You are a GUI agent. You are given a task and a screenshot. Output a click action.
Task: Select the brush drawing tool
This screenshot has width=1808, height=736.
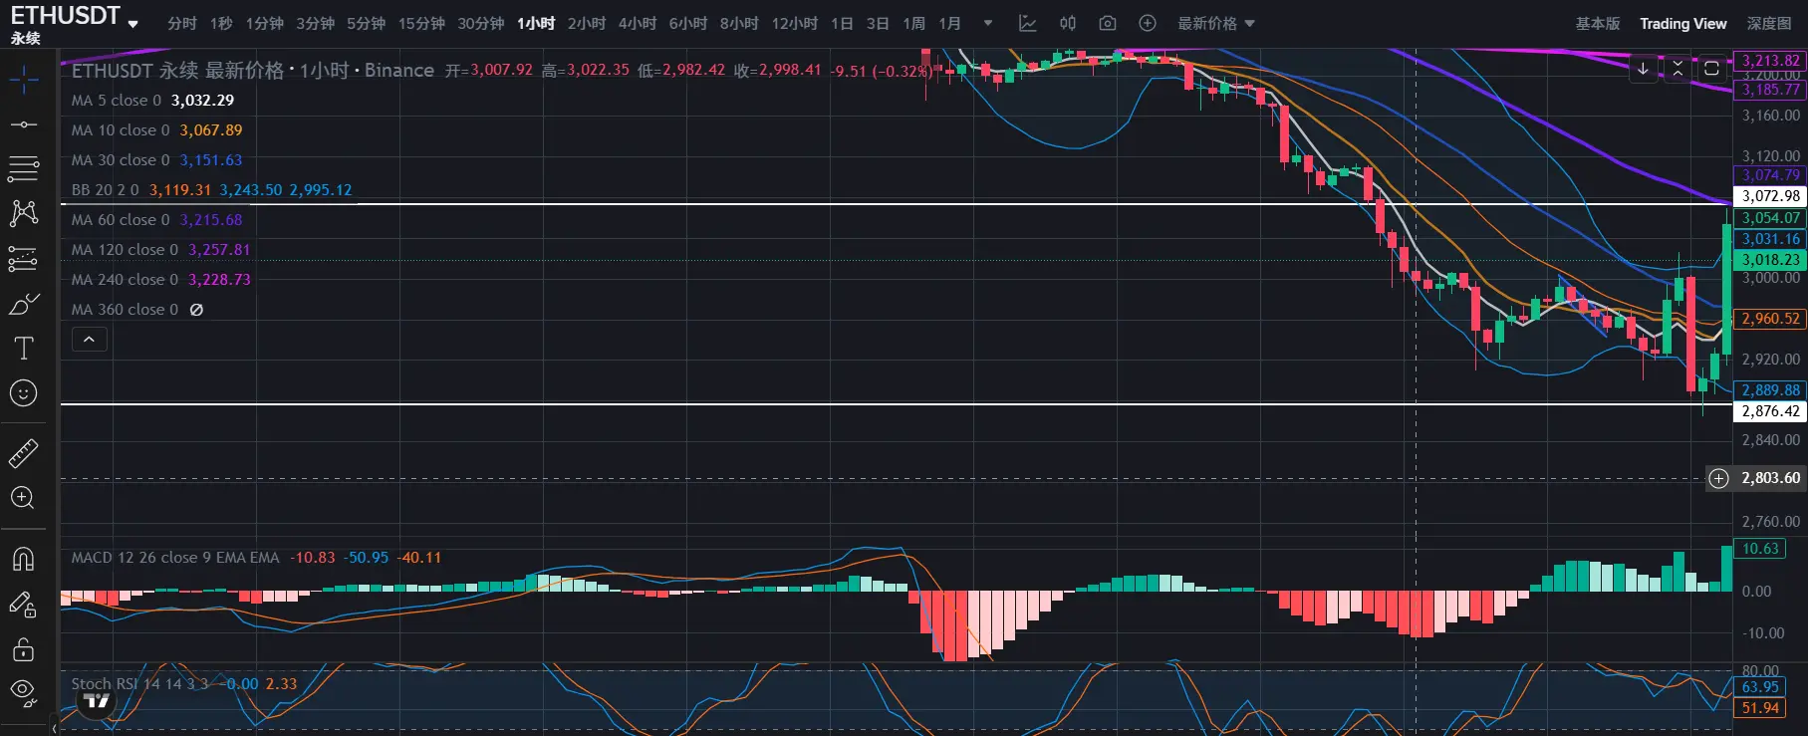click(24, 304)
